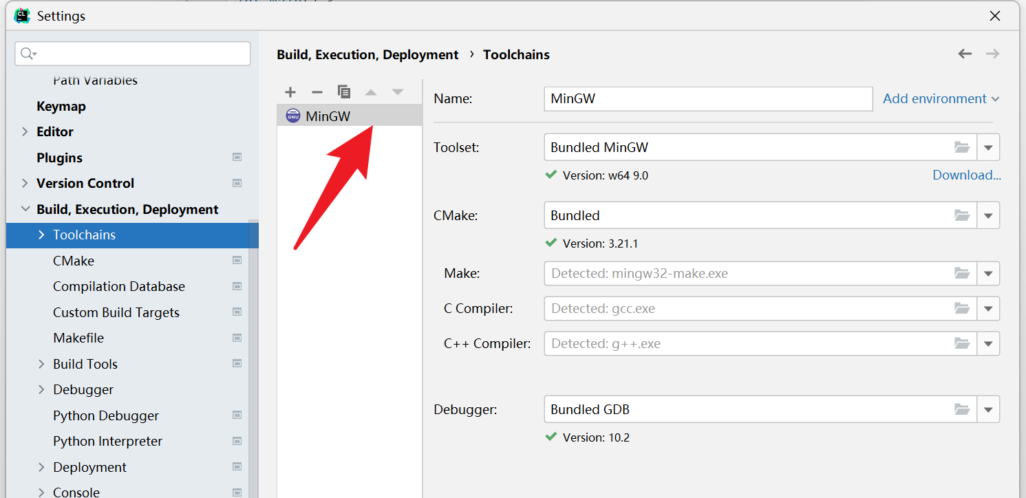This screenshot has height=498, width=1026.
Task: Browse folder for C Compiler
Action: tap(962, 308)
